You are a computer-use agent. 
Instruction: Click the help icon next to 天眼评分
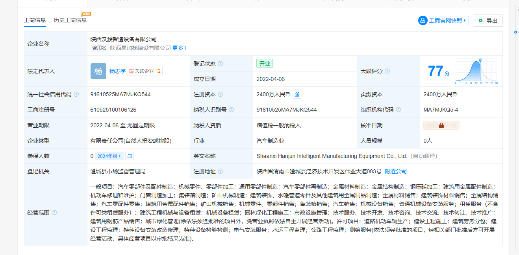pyautogui.click(x=387, y=71)
